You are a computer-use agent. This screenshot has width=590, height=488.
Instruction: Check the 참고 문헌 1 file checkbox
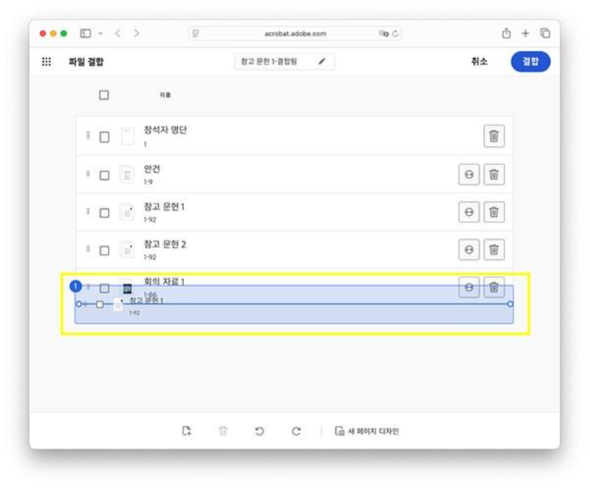pyautogui.click(x=104, y=213)
